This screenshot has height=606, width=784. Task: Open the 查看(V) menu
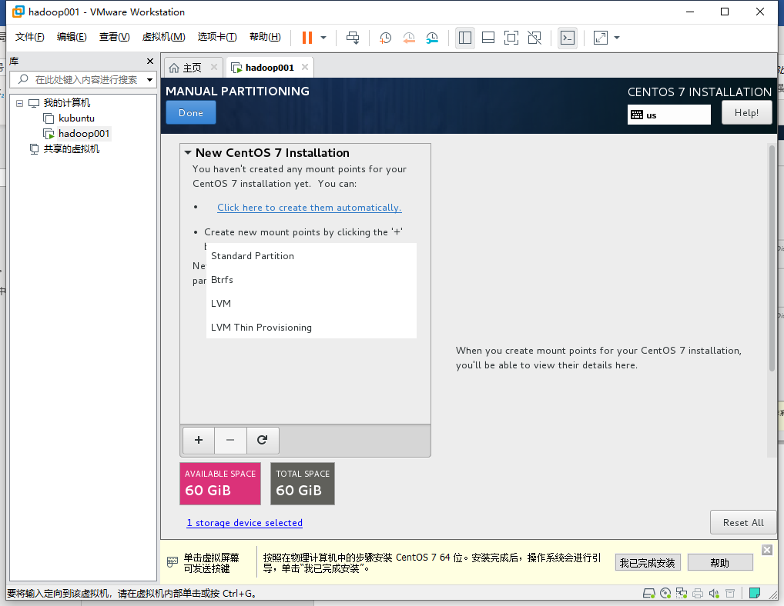coord(114,37)
